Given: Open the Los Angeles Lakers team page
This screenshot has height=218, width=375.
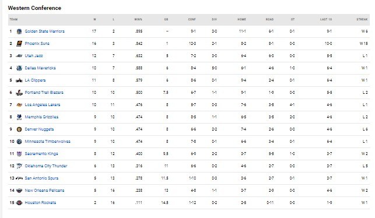Looking at the screenshot, I should [43, 105].
